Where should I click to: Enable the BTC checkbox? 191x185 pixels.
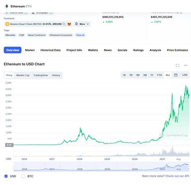click(23, 176)
